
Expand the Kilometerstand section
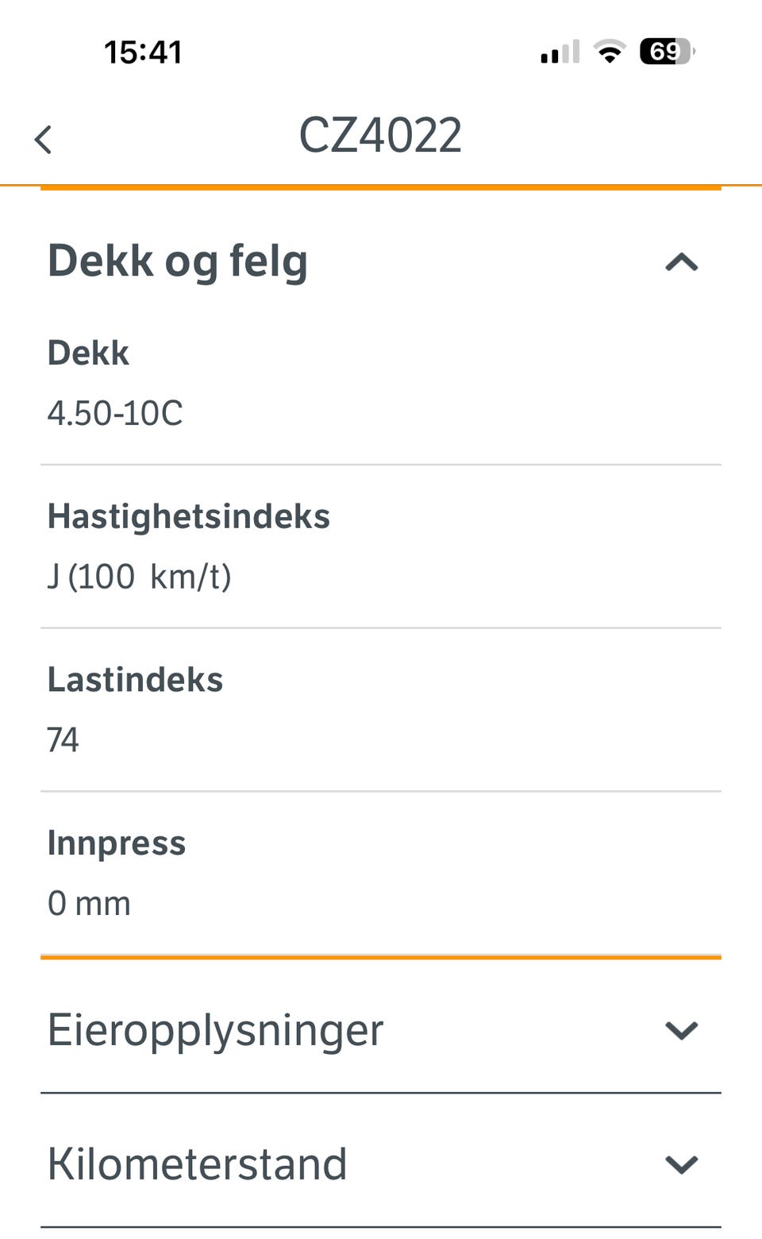click(x=681, y=1165)
